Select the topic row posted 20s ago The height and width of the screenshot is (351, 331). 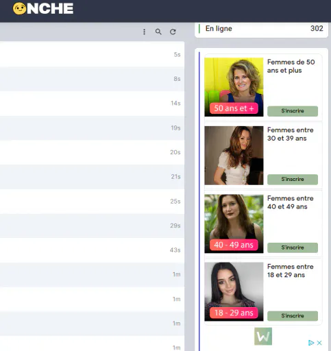tap(92, 152)
